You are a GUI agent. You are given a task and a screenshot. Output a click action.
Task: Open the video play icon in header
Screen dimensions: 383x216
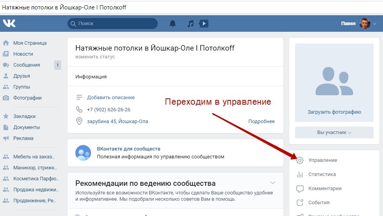[x=204, y=24]
